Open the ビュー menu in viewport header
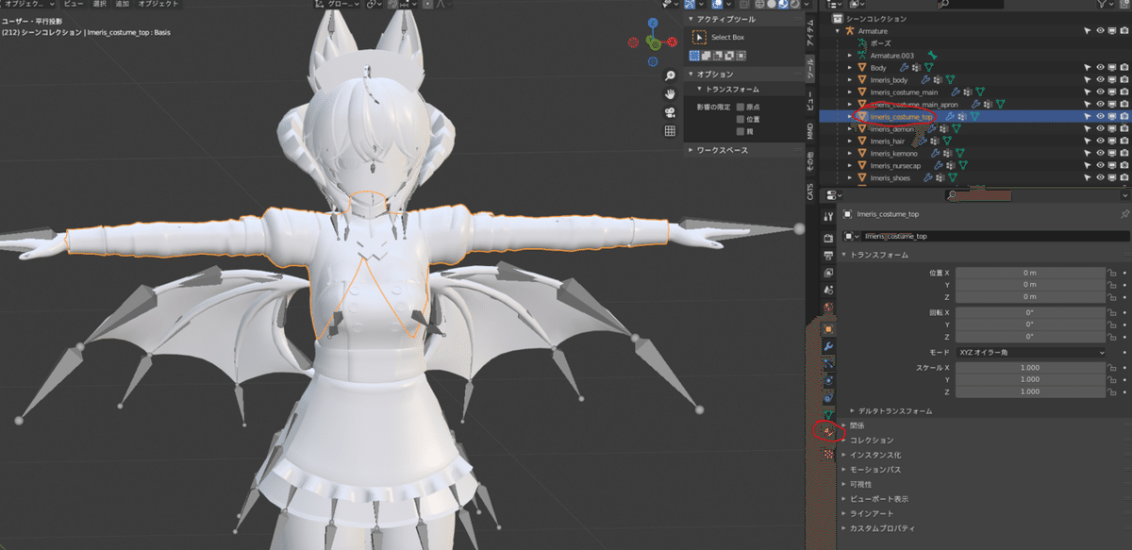This screenshot has width=1132, height=550. tap(74, 5)
